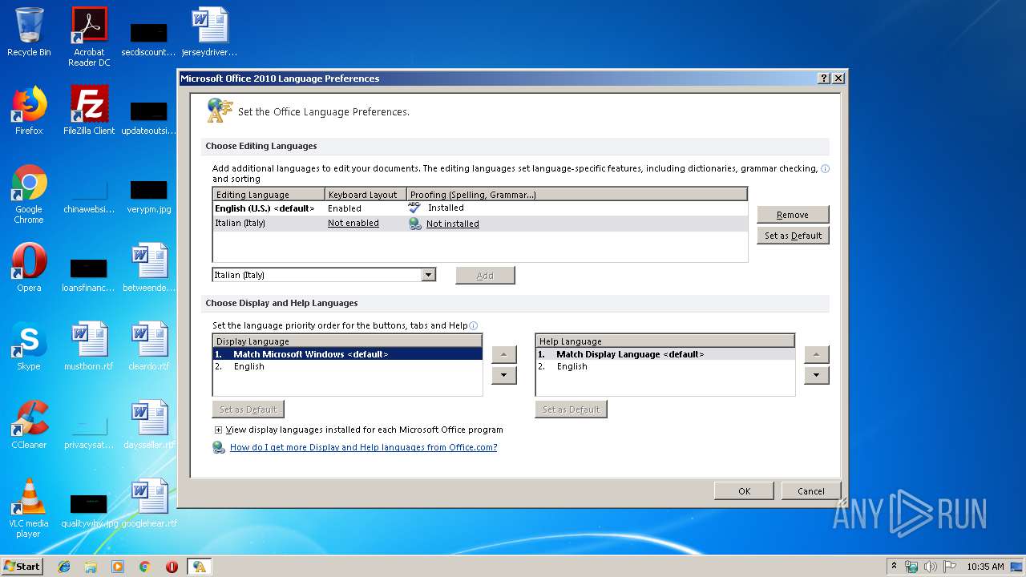Move help language down with arrow button
Screen dimensions: 1026x577
[816, 375]
